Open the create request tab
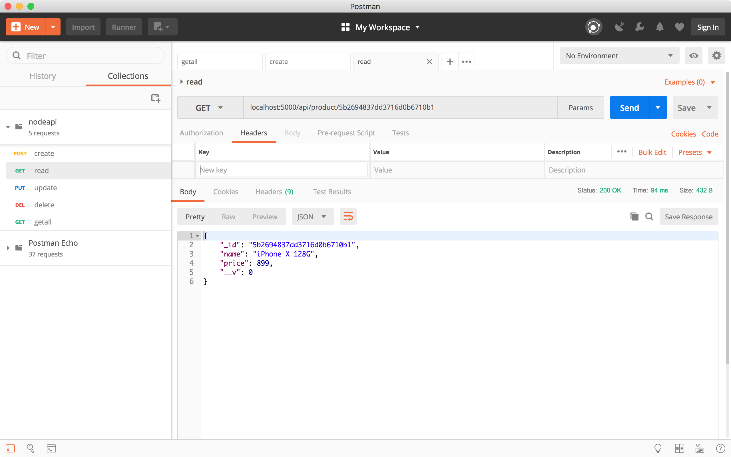This screenshot has height=457, width=731. point(308,62)
